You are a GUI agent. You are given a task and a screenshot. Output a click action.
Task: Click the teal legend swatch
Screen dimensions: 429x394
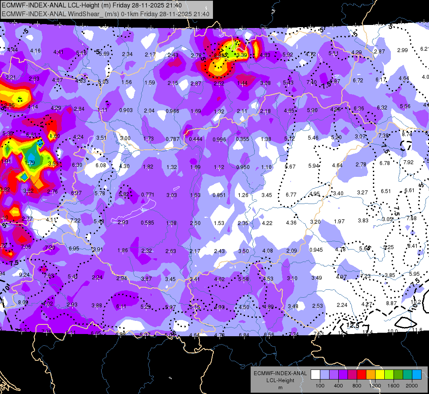[408, 375]
